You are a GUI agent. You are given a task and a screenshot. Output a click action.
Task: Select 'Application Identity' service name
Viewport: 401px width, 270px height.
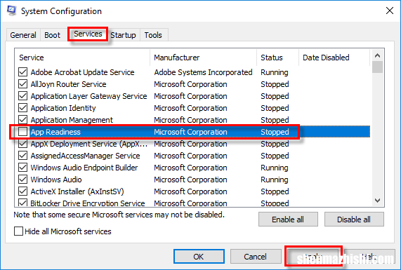pos(63,108)
